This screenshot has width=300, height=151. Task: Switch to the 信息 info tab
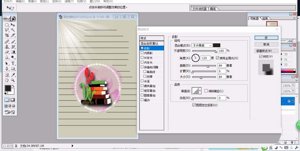[x=265, y=19]
